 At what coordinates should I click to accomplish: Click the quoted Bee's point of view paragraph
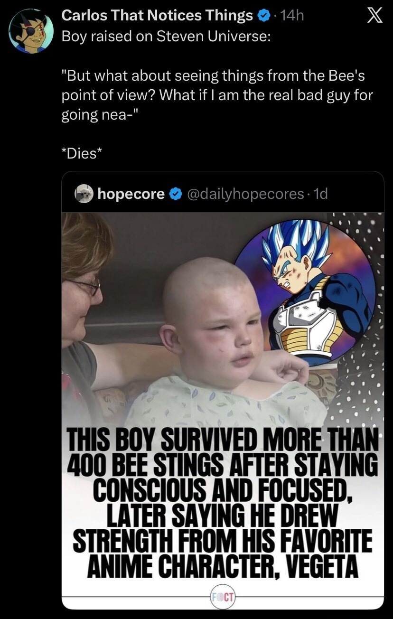pos(216,95)
